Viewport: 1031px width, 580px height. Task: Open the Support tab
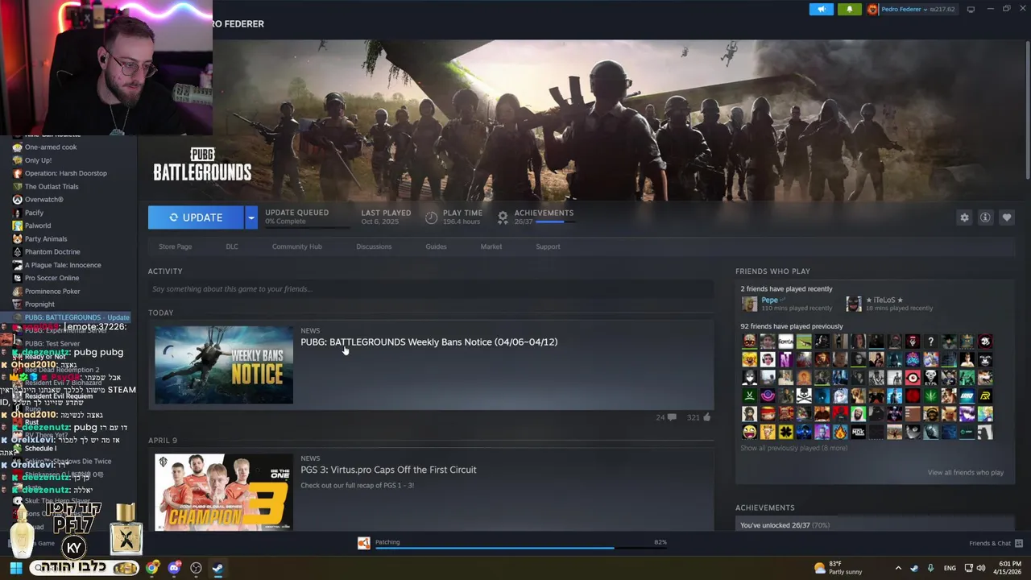click(548, 246)
